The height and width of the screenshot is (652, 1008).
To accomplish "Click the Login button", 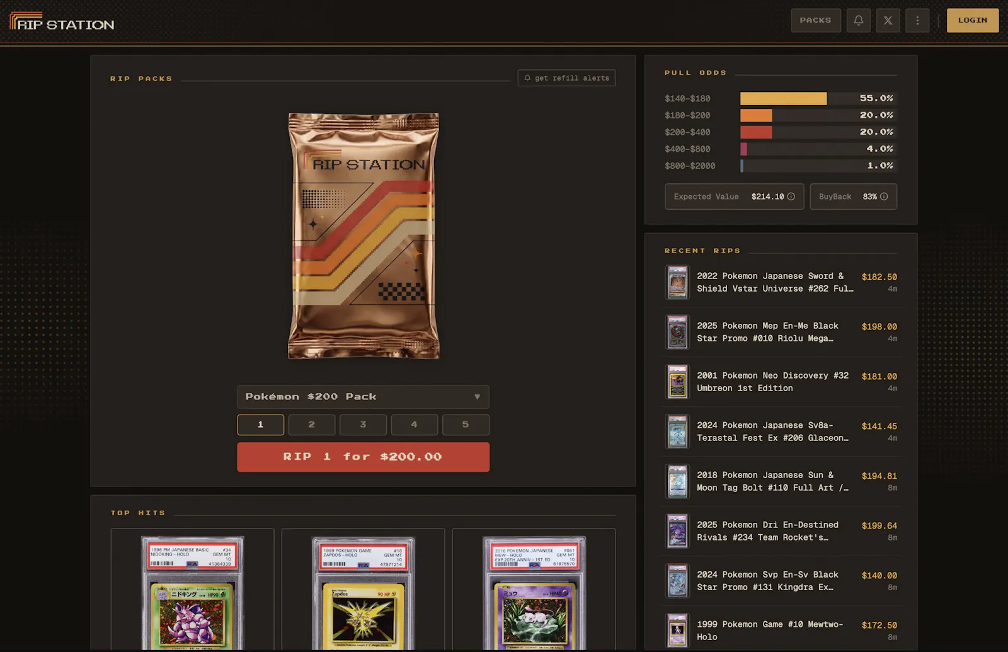I will pyautogui.click(x=973, y=20).
